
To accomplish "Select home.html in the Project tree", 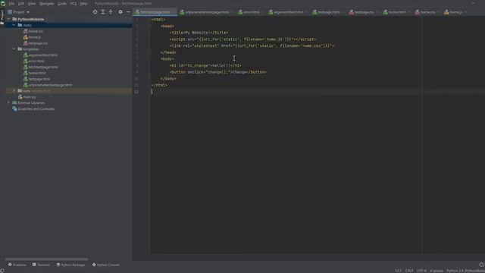I will (37, 73).
